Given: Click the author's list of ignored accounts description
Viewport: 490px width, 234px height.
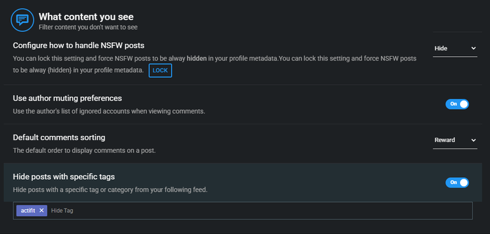Looking at the screenshot, I should pos(109,111).
